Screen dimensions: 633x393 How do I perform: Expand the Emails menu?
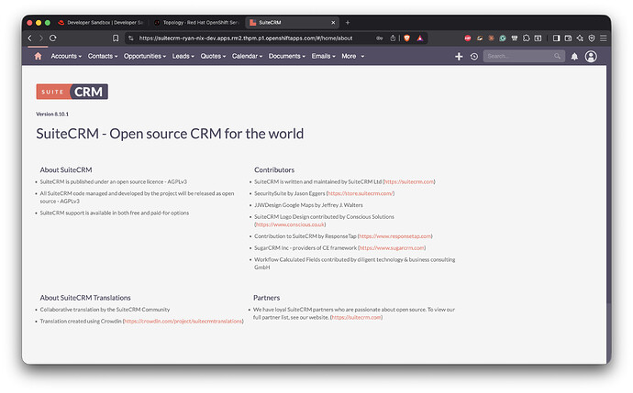pos(323,56)
